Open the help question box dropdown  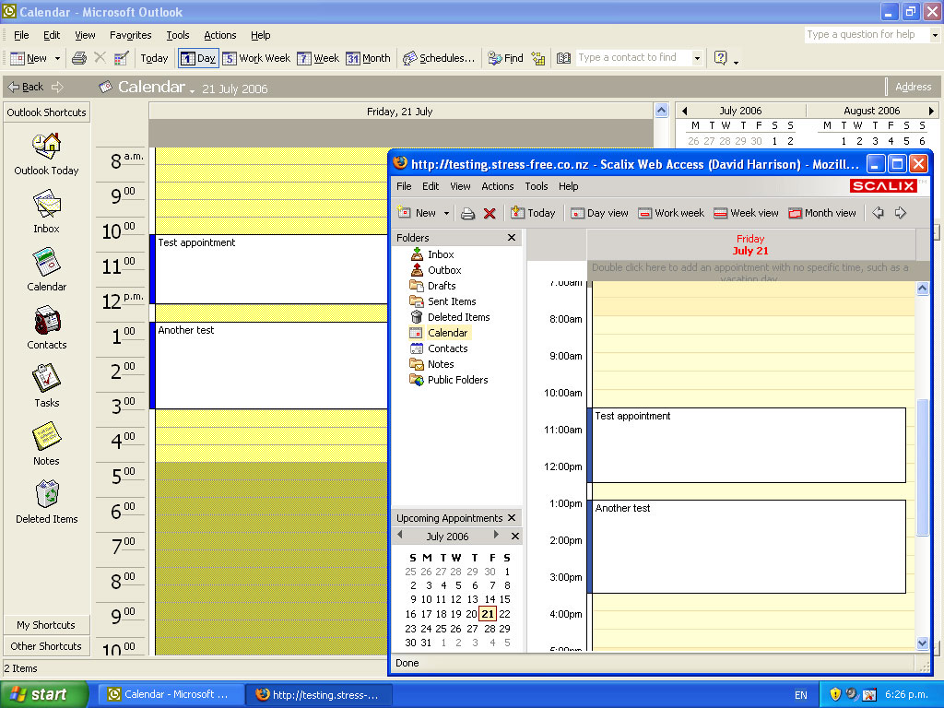point(935,35)
